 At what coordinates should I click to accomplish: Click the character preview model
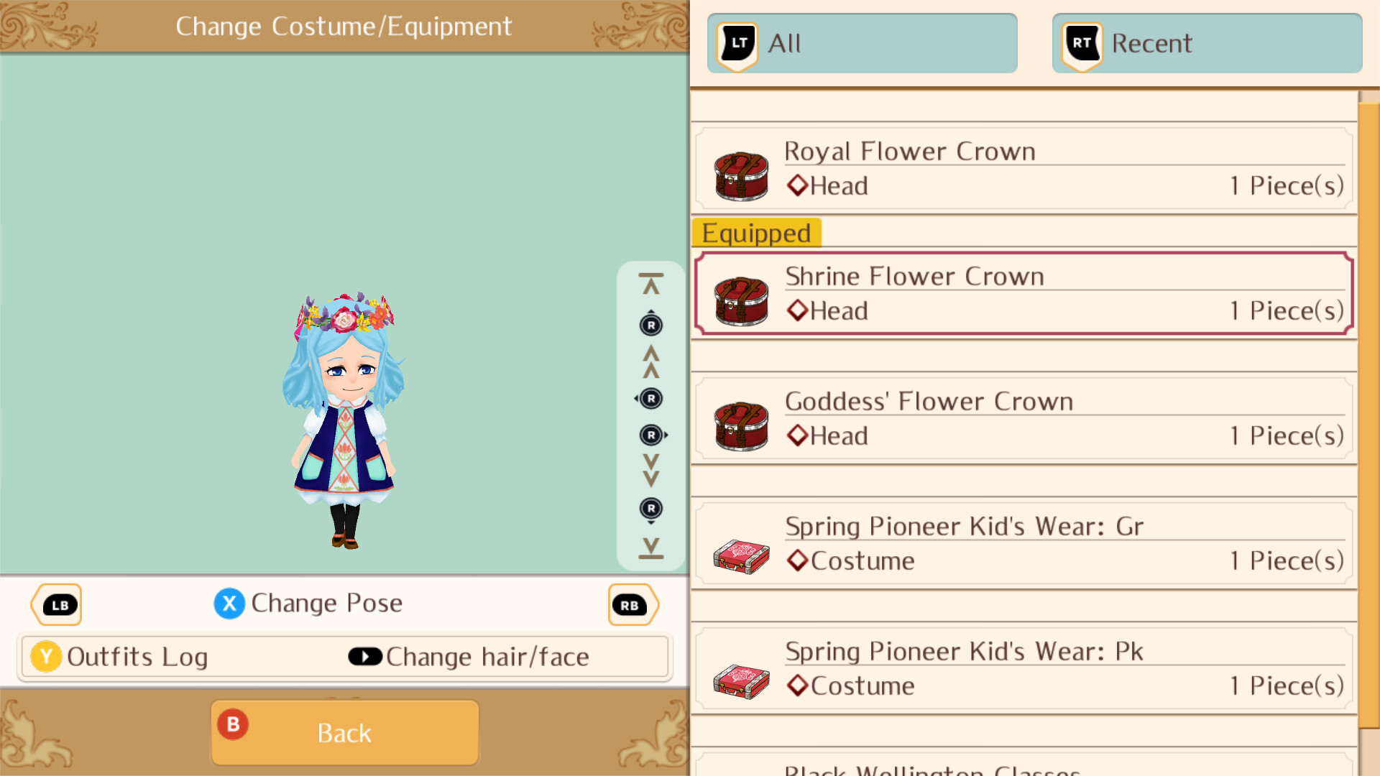coord(344,420)
